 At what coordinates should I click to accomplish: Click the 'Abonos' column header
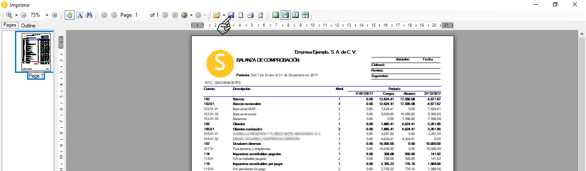point(409,94)
